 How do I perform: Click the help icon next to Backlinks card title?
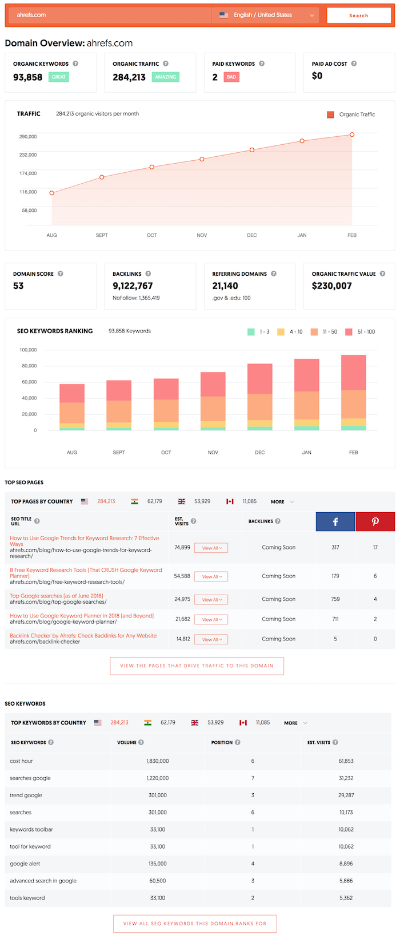coord(148,274)
